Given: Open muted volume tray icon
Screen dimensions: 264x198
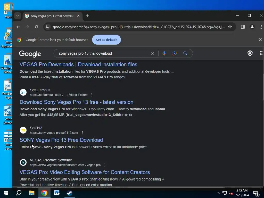Looking at the screenshot, I should (230, 193).
